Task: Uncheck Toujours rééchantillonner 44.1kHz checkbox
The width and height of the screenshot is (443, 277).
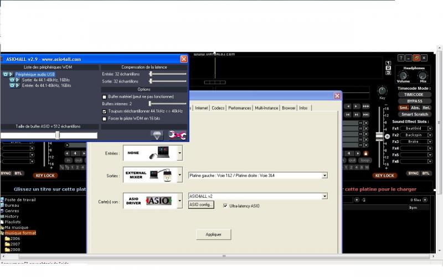Action: point(105,111)
